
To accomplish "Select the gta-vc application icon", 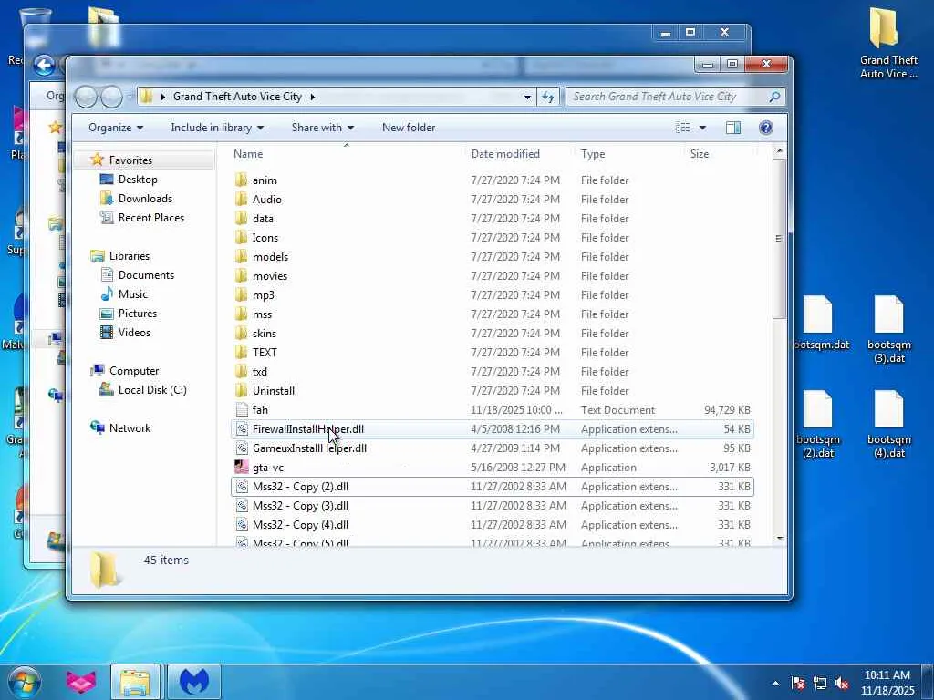I will (241, 468).
